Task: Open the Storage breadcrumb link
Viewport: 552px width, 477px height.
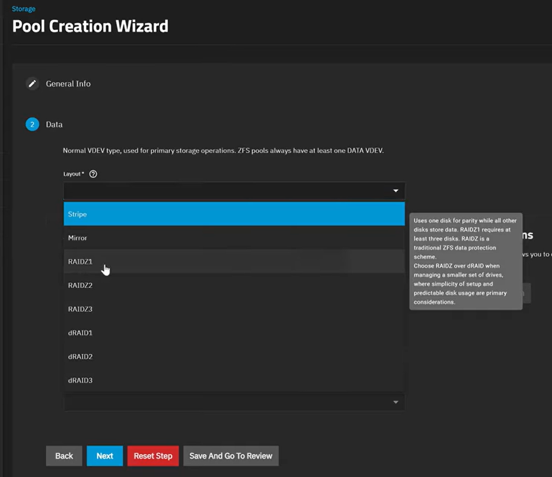Action: (24, 9)
